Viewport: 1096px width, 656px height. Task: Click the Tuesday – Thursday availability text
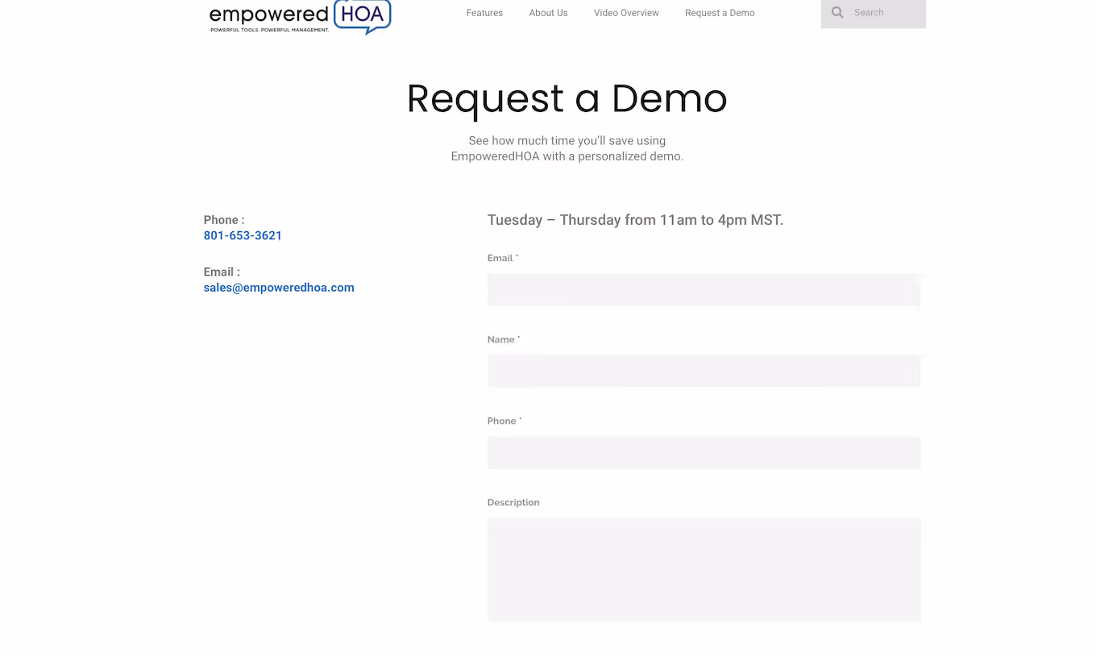(635, 220)
